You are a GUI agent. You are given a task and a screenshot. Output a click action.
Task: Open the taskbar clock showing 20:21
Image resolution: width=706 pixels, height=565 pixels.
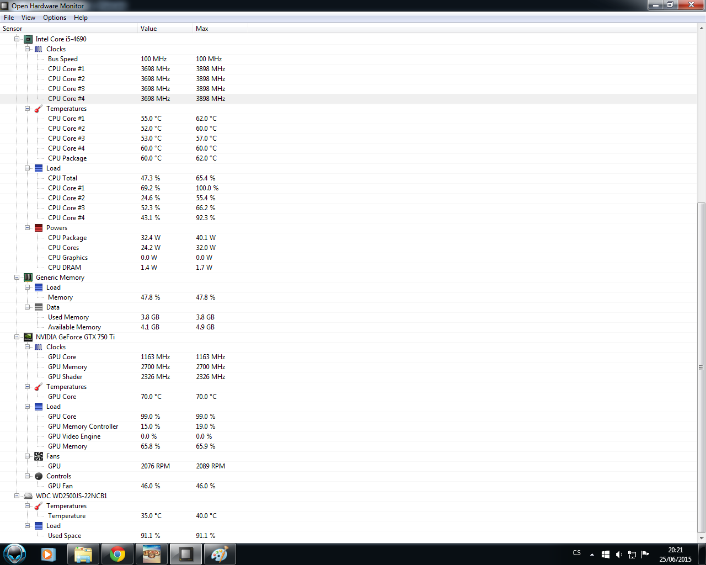click(676, 555)
